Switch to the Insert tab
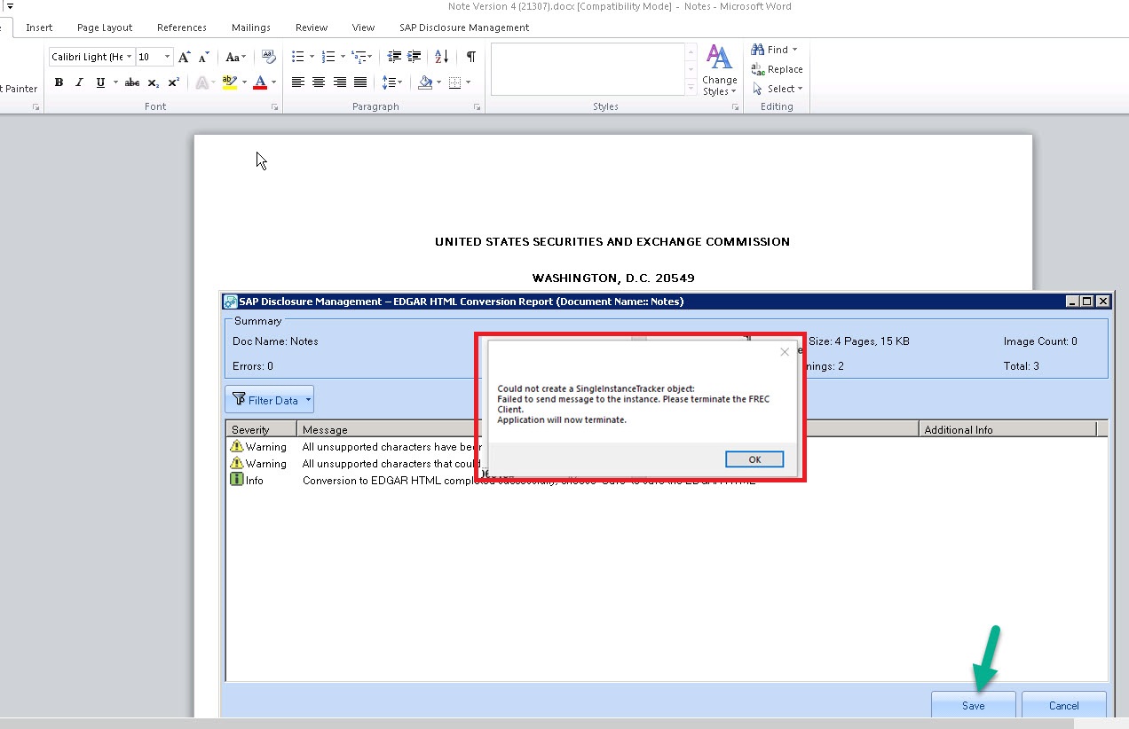Viewport: 1129px width, 729px height. (39, 27)
